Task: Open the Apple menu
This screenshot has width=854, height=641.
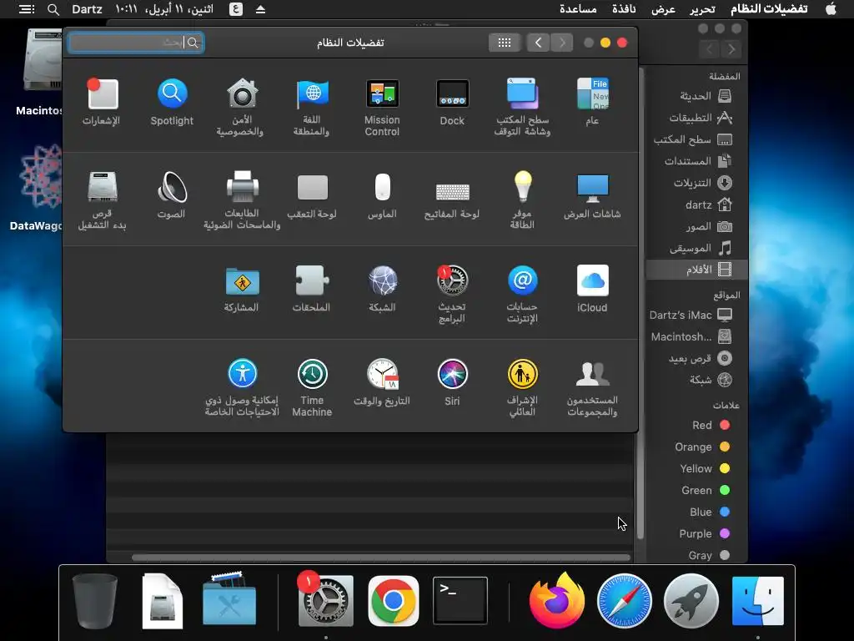Action: pyautogui.click(x=831, y=9)
